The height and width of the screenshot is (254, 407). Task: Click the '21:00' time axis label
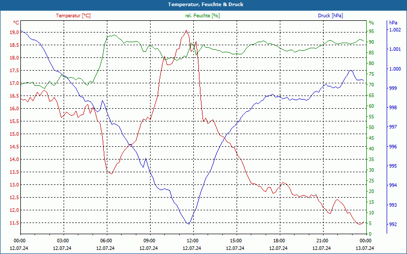coord(322,240)
